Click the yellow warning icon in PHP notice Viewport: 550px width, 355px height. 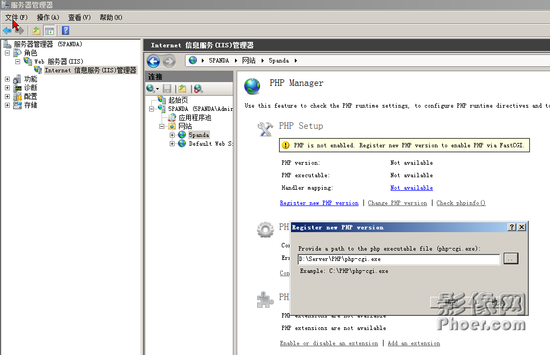click(286, 145)
